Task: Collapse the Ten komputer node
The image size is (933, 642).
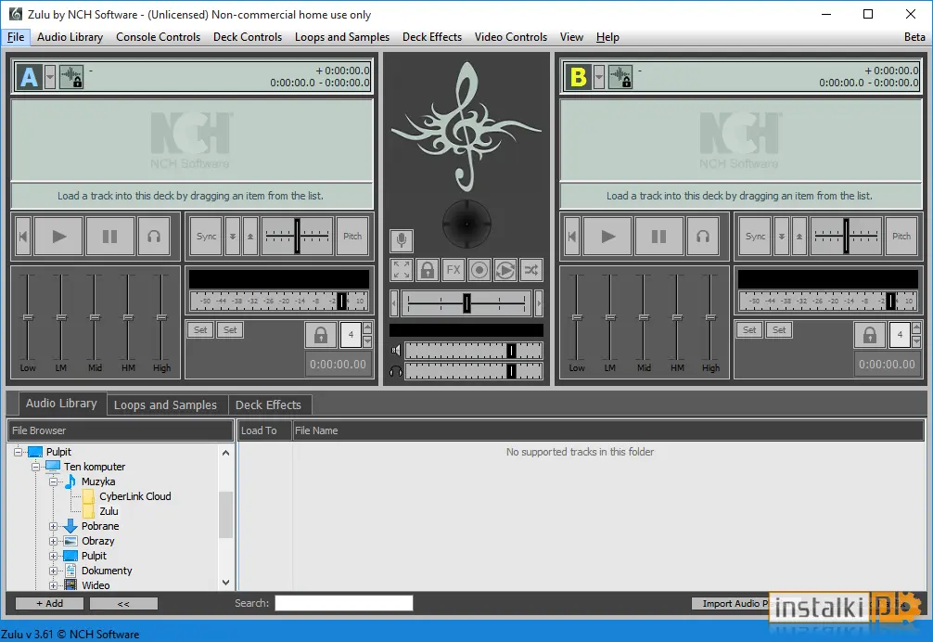Action: coord(35,467)
